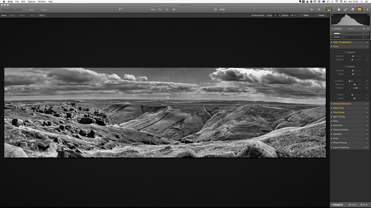Click the Shadows slider handle
The height and width of the screenshot is (208, 371).
(356, 88)
